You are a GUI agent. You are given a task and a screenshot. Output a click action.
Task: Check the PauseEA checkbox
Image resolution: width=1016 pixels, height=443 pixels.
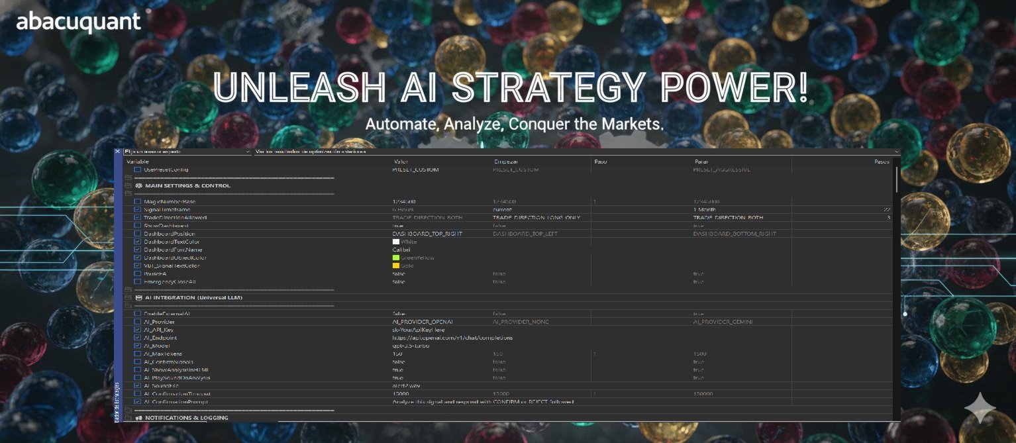point(138,273)
